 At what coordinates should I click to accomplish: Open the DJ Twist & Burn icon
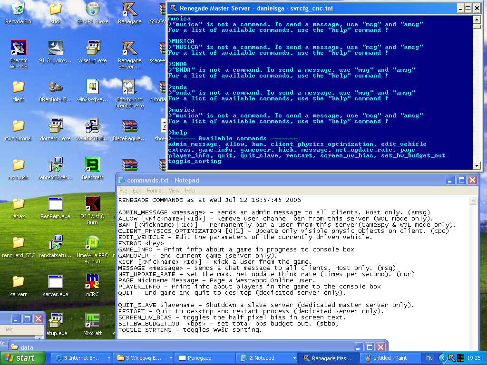point(92,204)
